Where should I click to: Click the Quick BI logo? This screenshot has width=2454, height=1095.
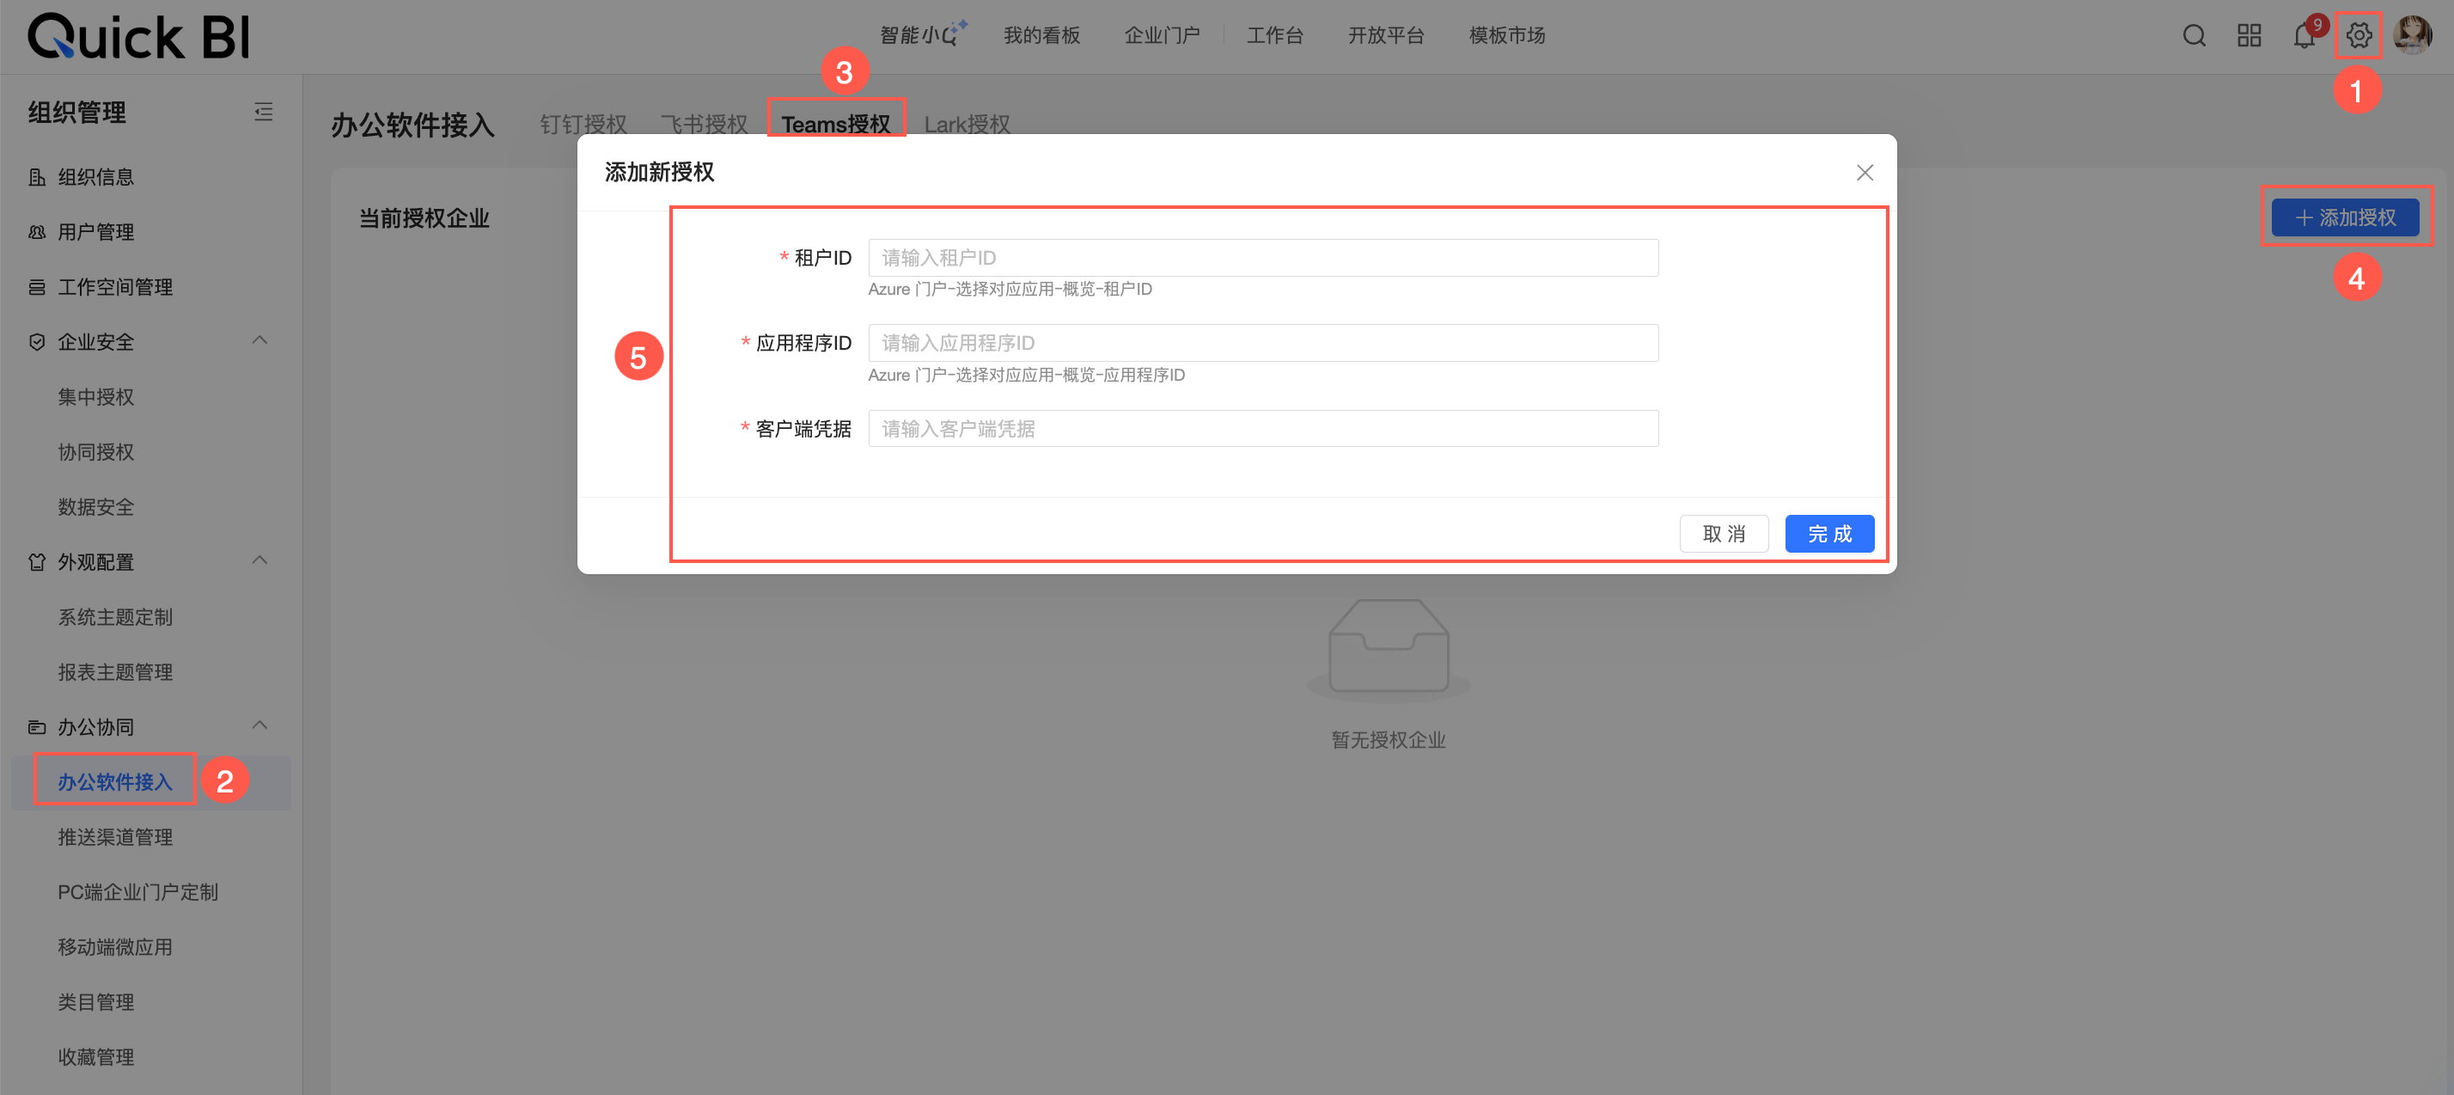click(139, 36)
